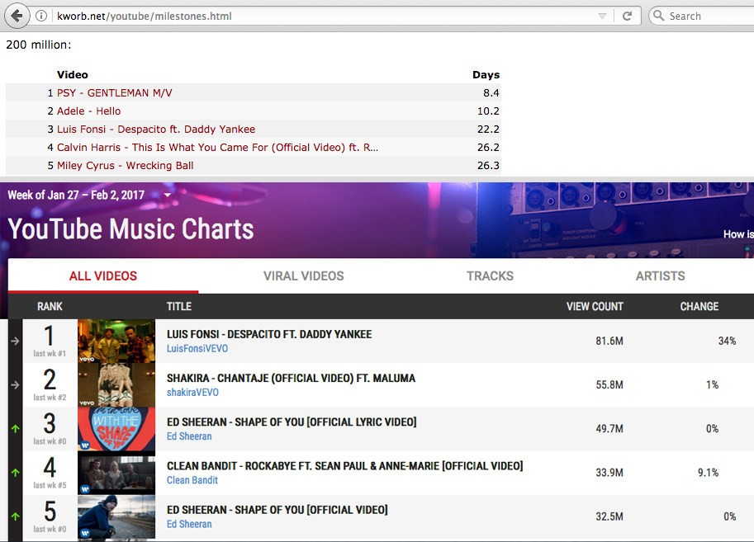Open the Clean Bandit channel link

[x=192, y=480]
